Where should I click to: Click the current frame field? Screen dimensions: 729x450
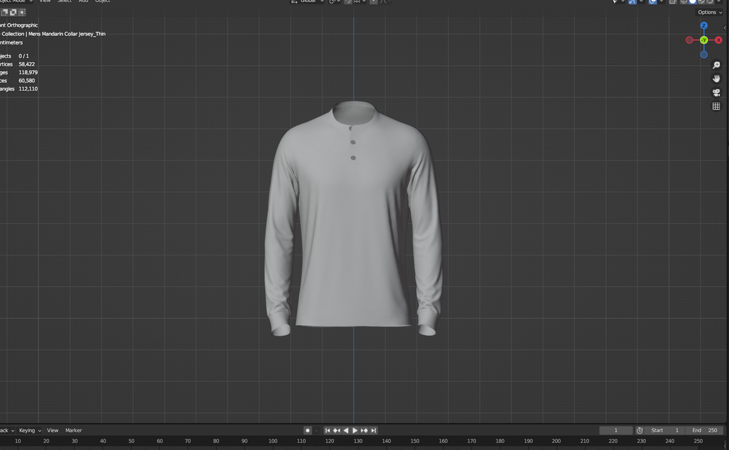click(x=616, y=431)
